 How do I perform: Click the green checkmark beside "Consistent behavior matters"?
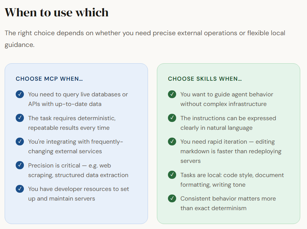tap(172, 198)
